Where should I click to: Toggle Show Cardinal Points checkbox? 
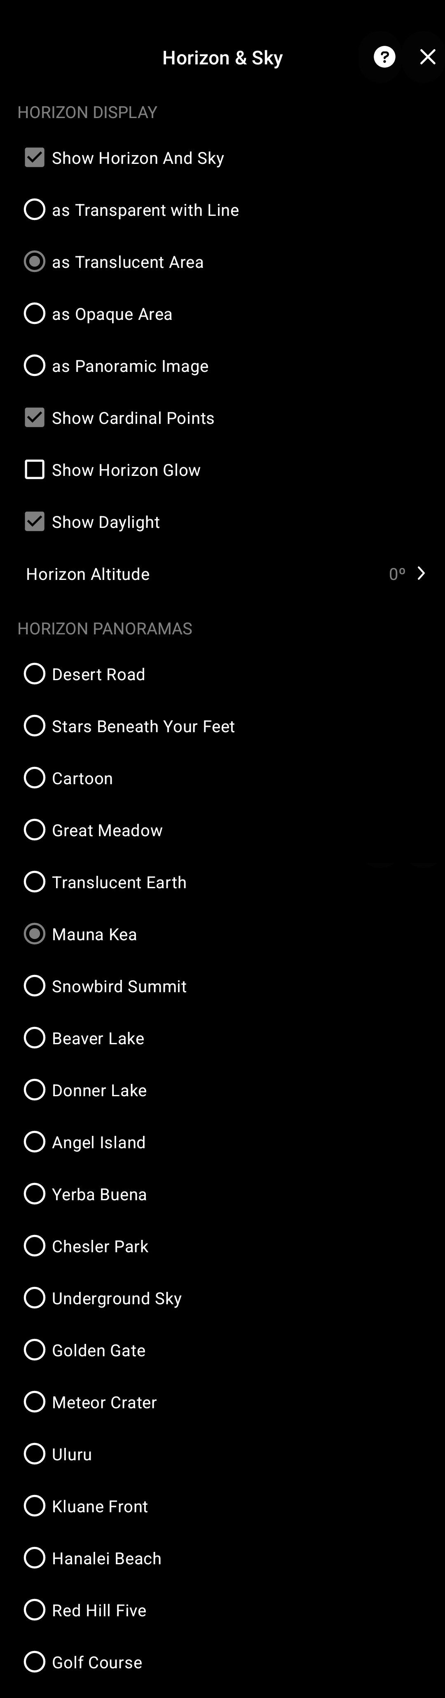coord(34,417)
